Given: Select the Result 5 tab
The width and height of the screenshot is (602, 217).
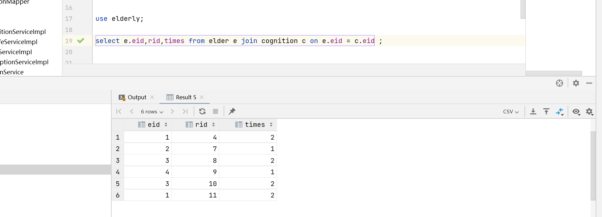Looking at the screenshot, I should tap(182, 97).
